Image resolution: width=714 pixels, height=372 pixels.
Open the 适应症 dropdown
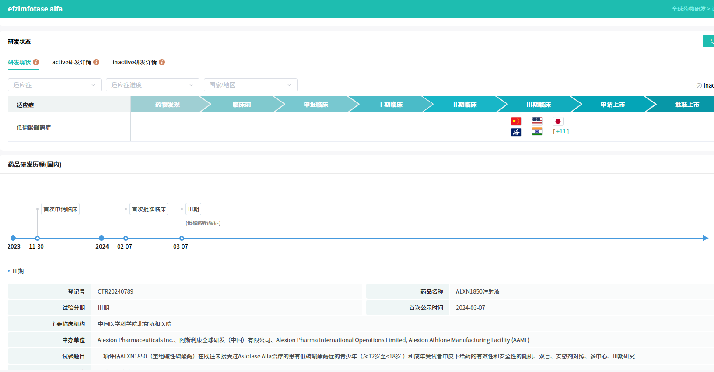point(54,85)
